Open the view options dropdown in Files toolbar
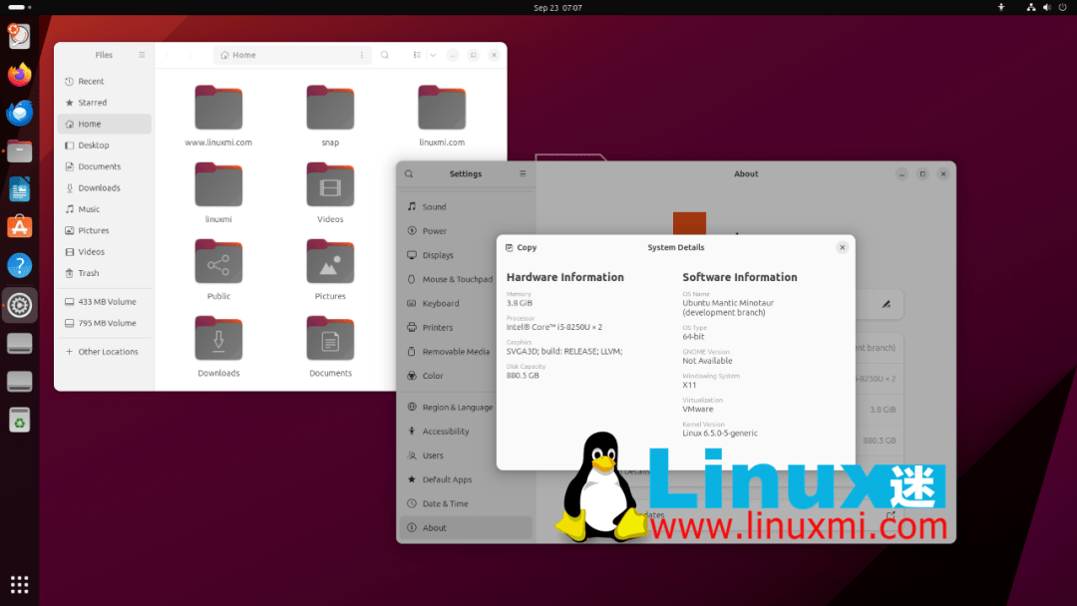The height and width of the screenshot is (606, 1077). [x=432, y=55]
